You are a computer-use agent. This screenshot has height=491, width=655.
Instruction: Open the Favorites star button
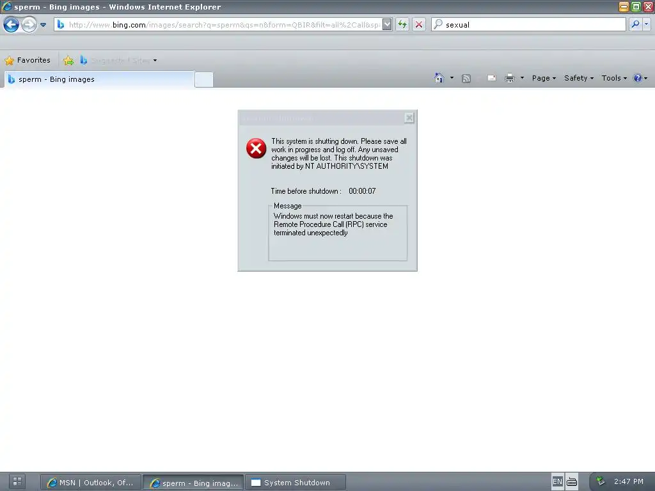(28, 61)
